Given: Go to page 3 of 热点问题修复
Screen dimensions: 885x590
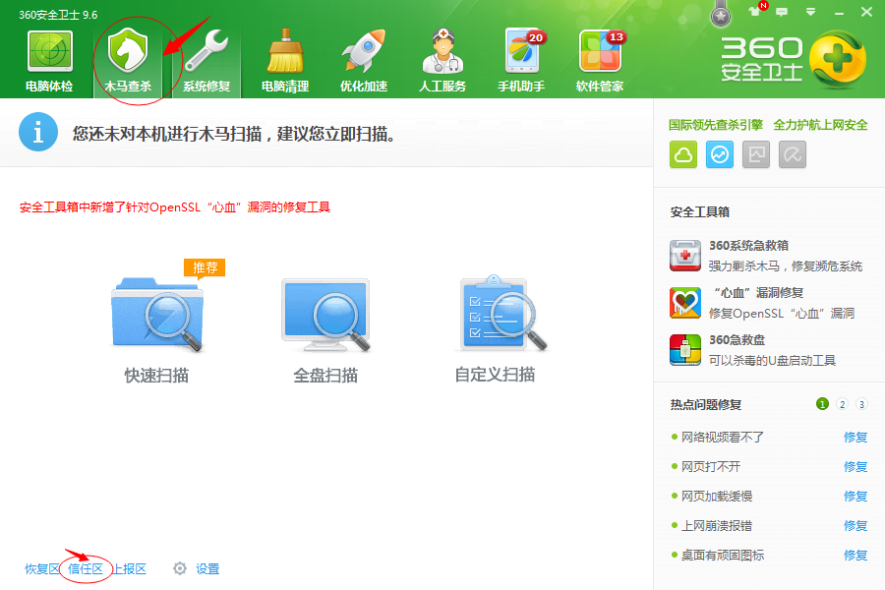Looking at the screenshot, I should (861, 405).
